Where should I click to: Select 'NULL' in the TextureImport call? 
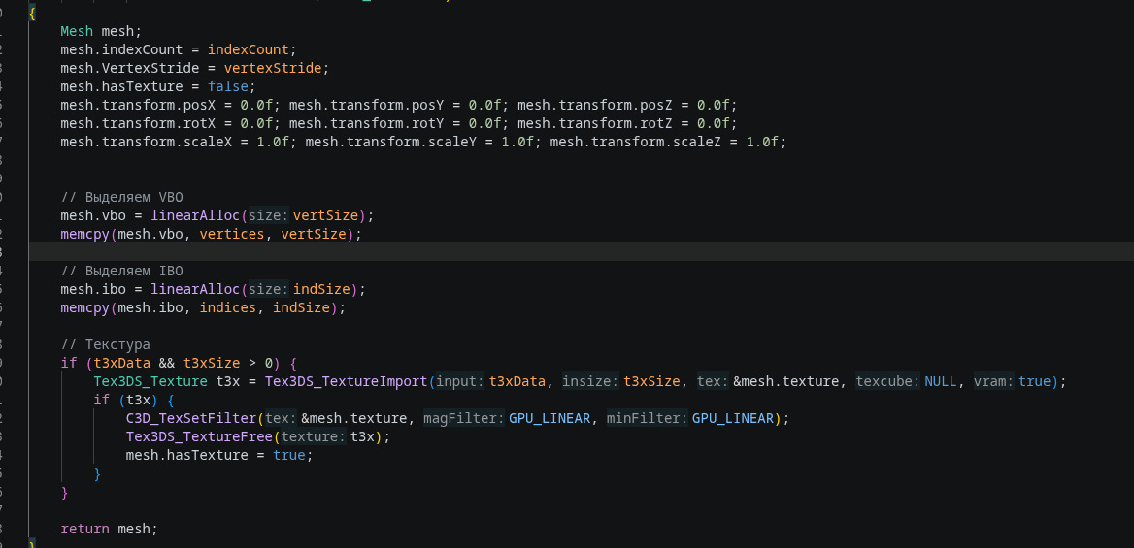point(940,381)
